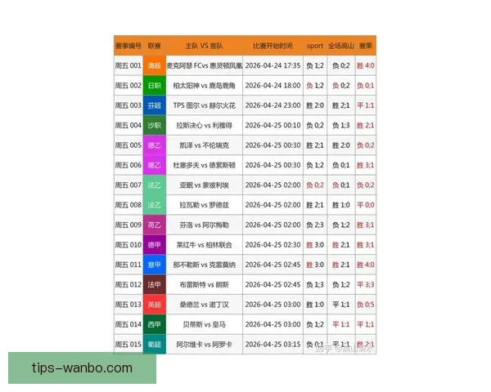This screenshot has height=392, width=491.
Task: Click the 主队 VS 客队 column header
Action: pos(204,46)
